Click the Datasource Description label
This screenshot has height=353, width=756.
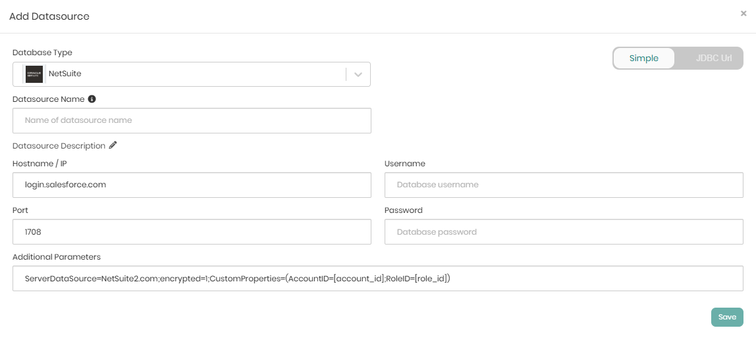(x=59, y=146)
